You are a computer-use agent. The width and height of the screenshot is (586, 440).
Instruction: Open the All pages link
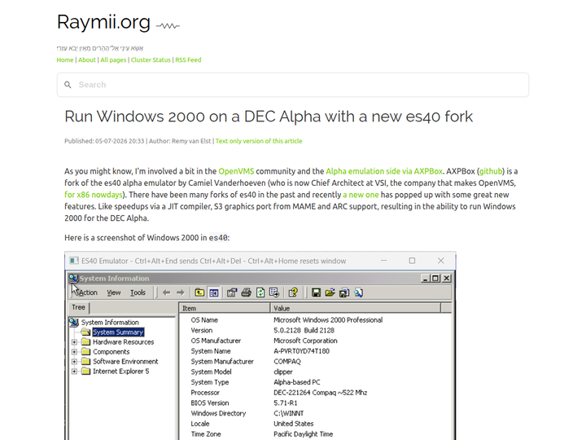coord(113,59)
